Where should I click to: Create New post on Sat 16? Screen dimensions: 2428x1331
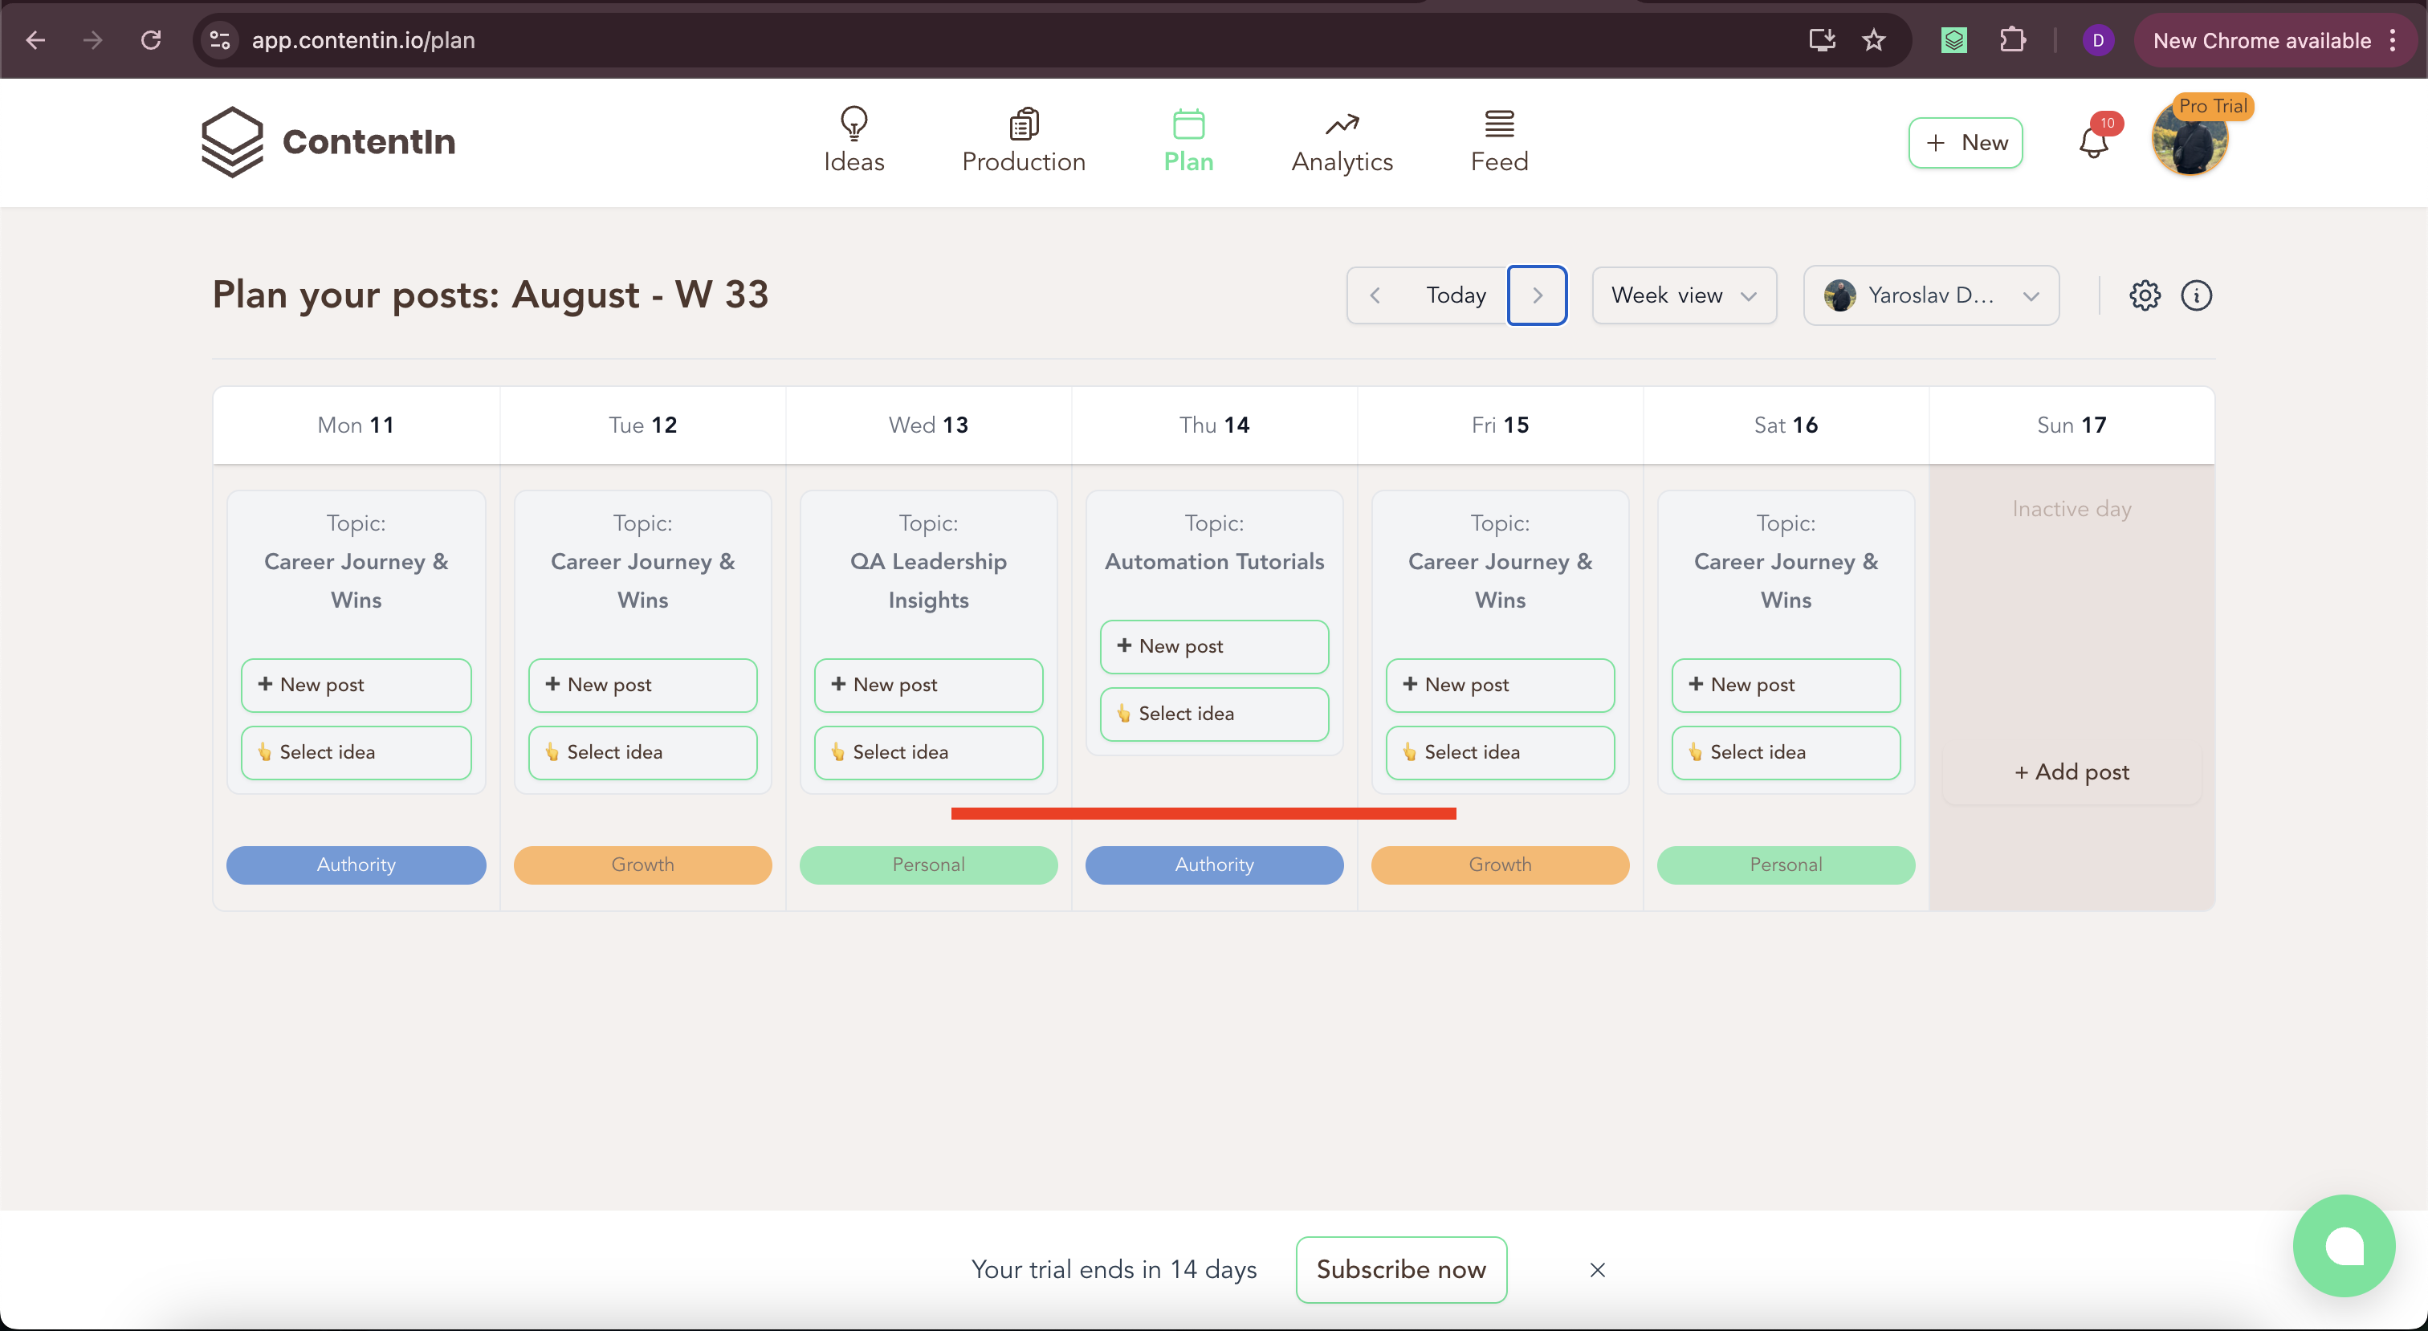[1785, 684]
